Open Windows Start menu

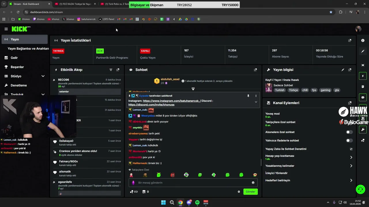pos(163,202)
